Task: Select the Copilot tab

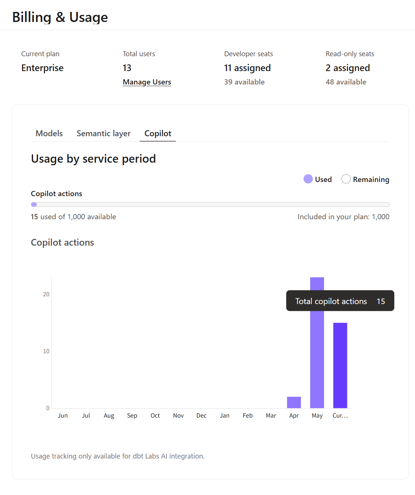Action: point(158,133)
